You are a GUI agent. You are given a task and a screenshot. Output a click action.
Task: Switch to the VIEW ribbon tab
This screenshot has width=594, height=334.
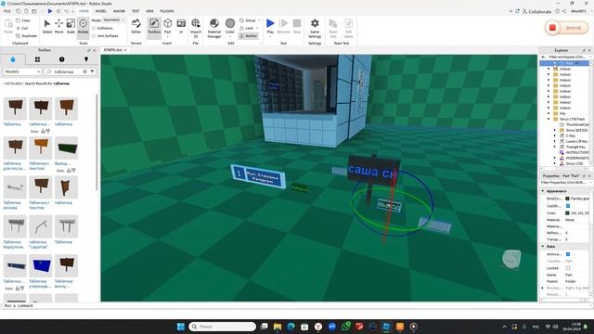click(149, 11)
